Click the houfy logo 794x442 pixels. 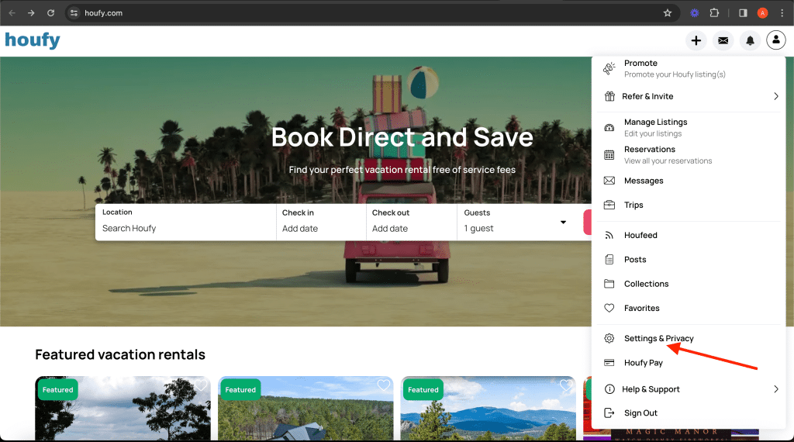coord(33,40)
